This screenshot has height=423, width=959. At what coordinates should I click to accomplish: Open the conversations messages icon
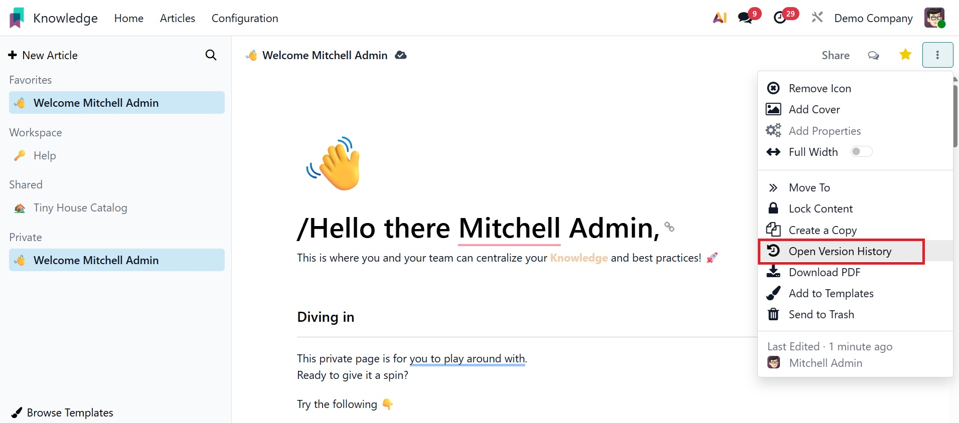(746, 18)
